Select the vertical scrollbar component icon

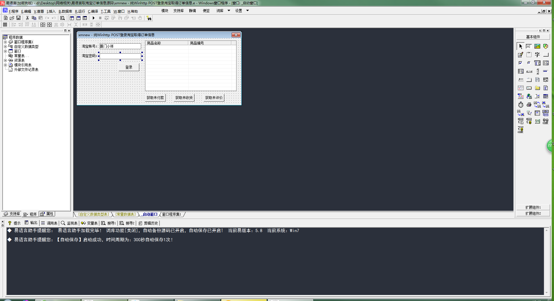pos(537,71)
